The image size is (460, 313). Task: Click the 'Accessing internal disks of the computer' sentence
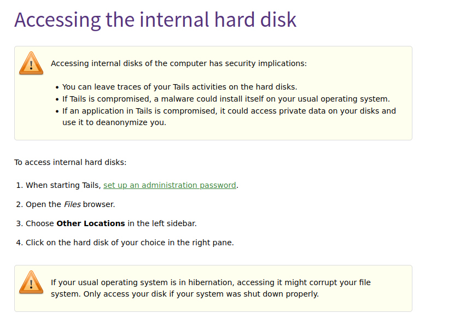(179, 63)
